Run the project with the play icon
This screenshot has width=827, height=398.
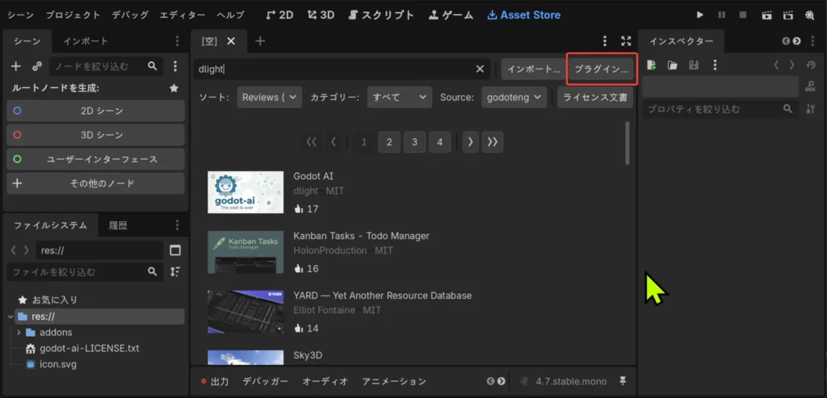pos(700,15)
